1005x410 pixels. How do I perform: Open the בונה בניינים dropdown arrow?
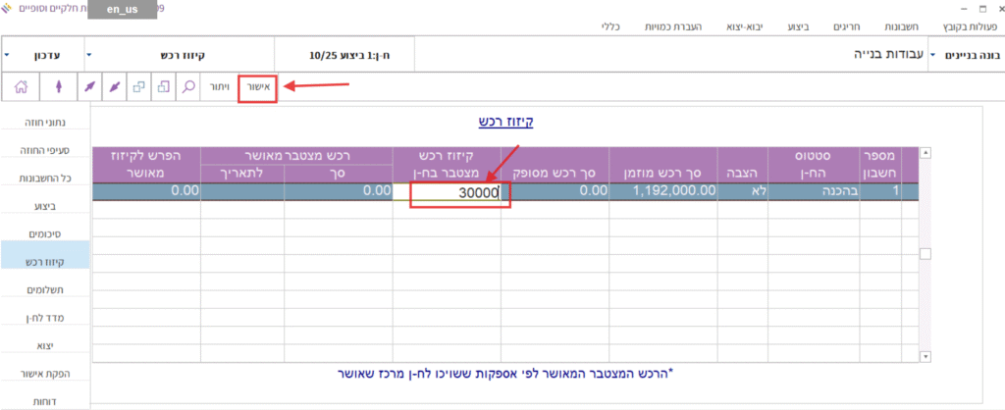pyautogui.click(x=933, y=56)
